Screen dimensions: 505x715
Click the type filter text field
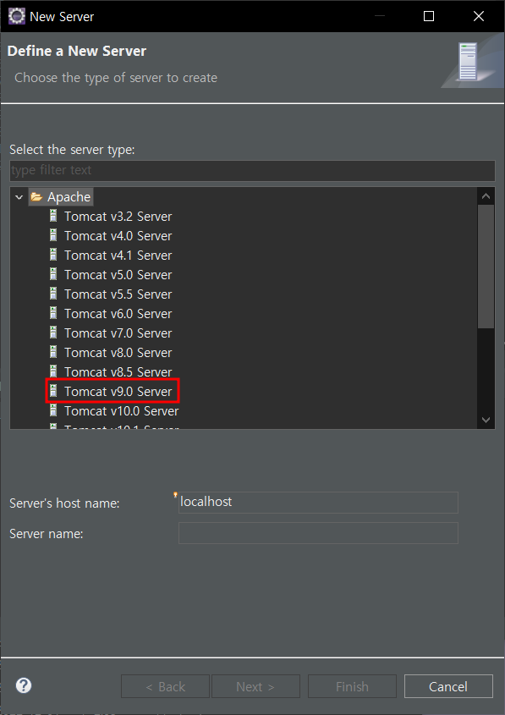(x=252, y=171)
